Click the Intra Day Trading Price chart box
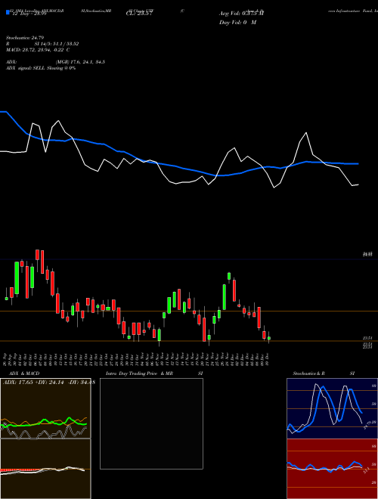The width and height of the screenshot is (378, 499). click(x=151, y=423)
